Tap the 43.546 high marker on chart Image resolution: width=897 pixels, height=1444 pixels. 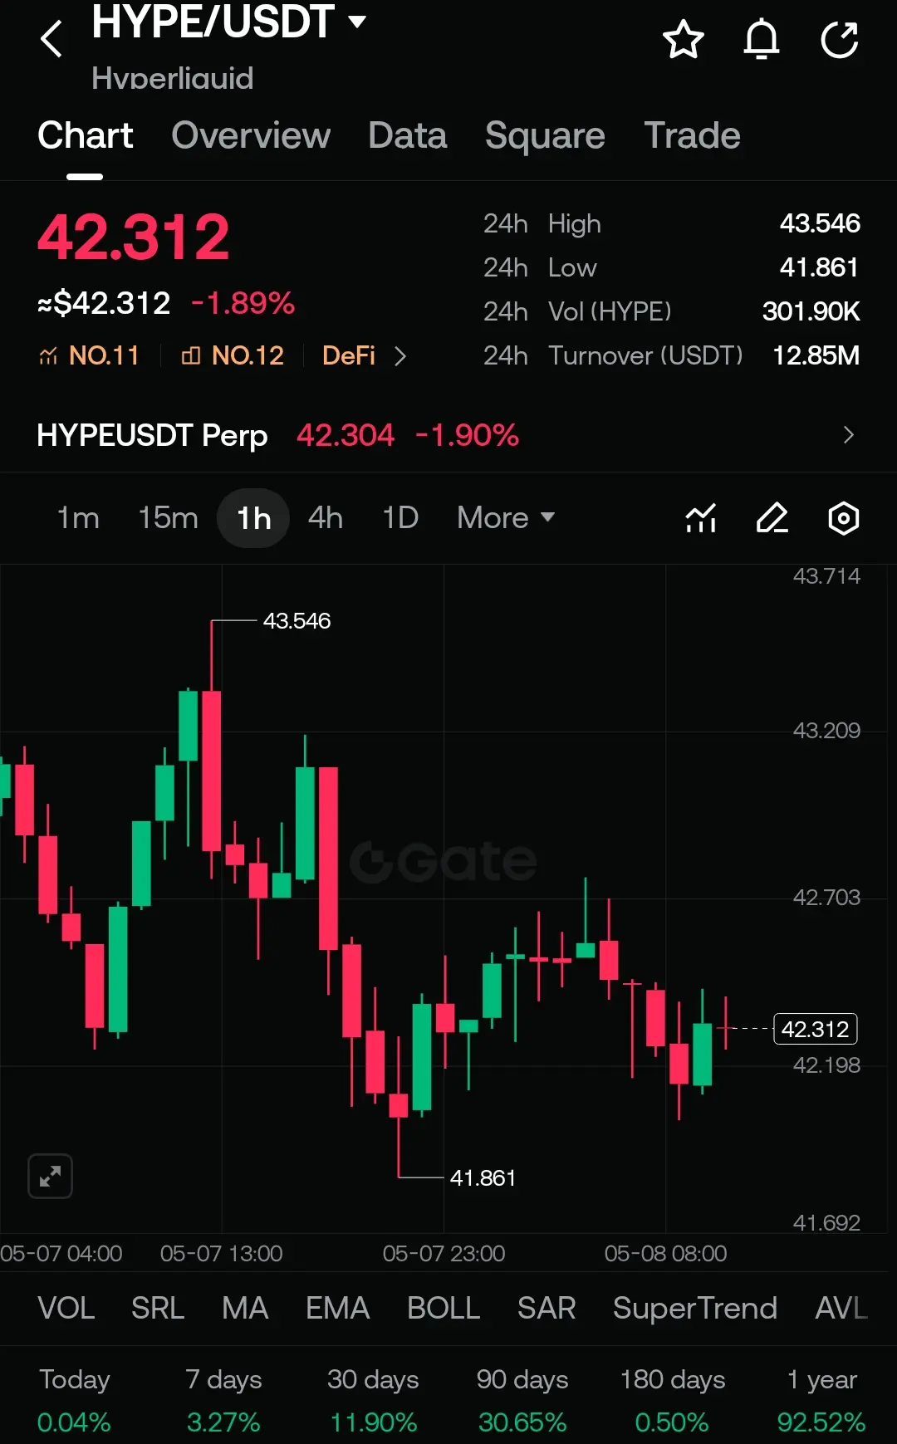(x=297, y=620)
